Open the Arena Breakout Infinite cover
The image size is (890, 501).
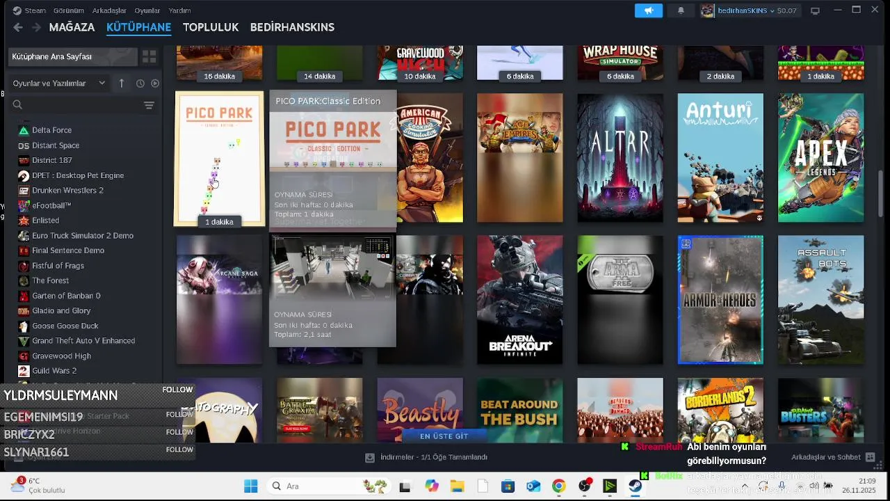pyautogui.click(x=520, y=300)
